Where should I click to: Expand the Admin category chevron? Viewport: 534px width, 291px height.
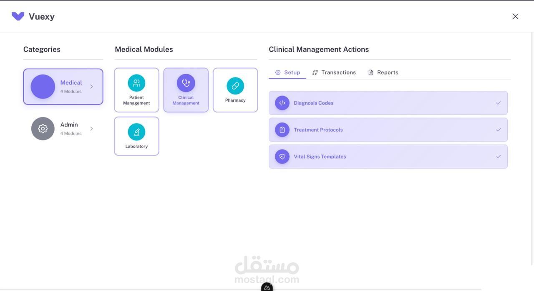click(92, 129)
